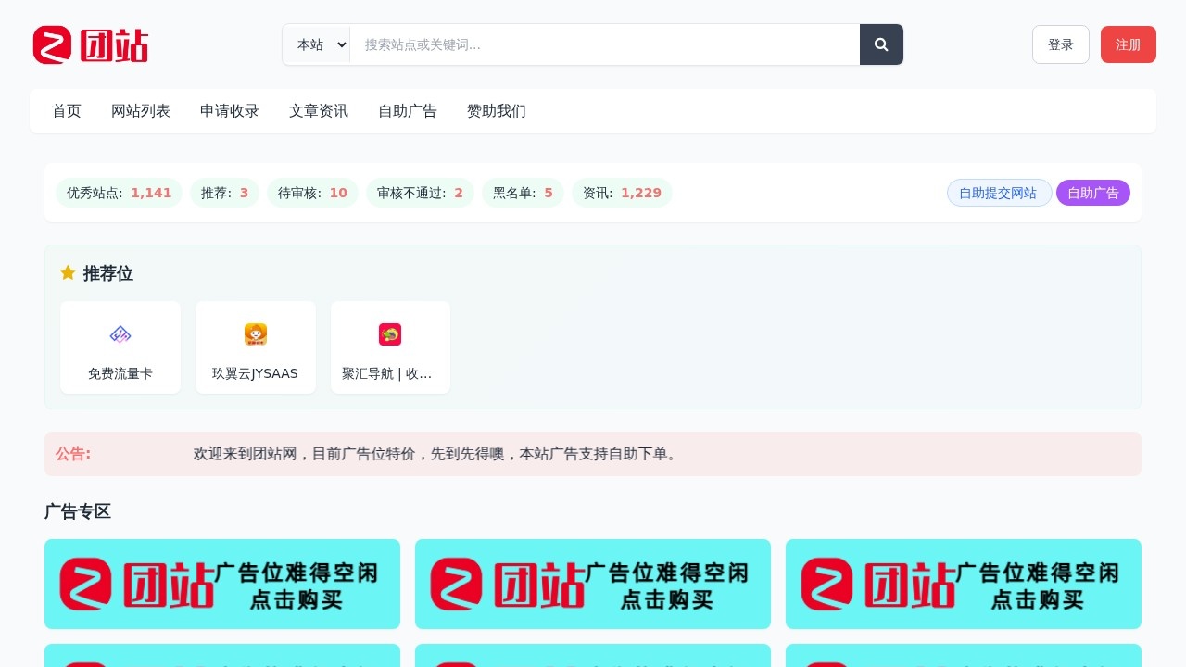Screen dimensions: 1186x667
Task: Open the 免费流量卡 site icon
Action: tap(120, 334)
